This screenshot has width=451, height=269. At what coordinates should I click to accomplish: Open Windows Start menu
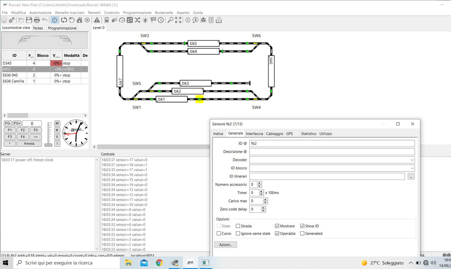pos(6,263)
